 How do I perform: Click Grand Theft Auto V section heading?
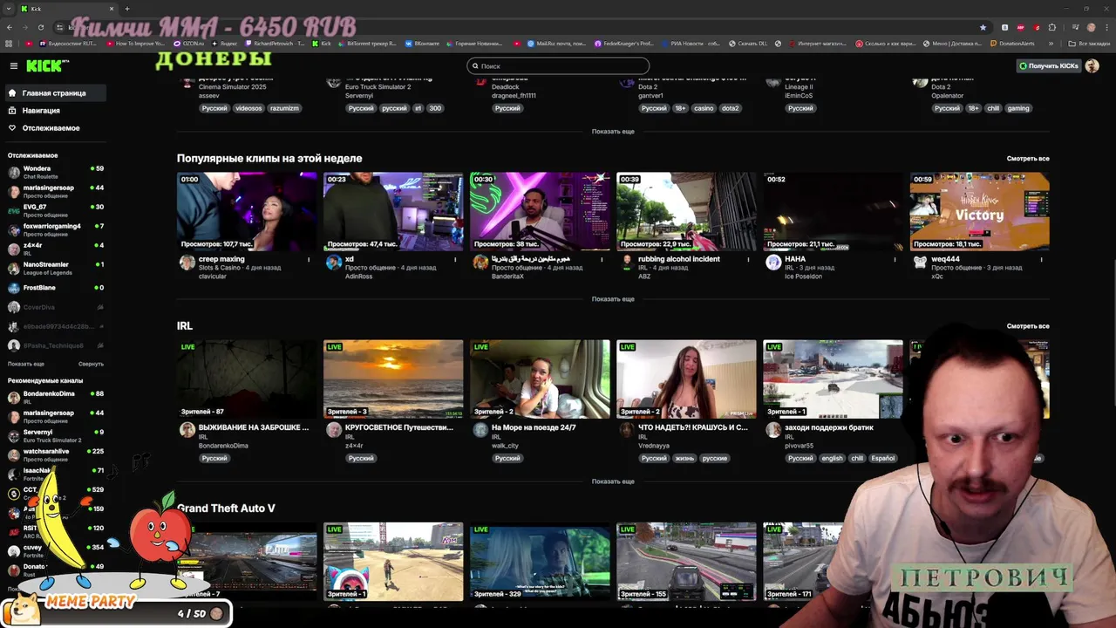coord(226,508)
